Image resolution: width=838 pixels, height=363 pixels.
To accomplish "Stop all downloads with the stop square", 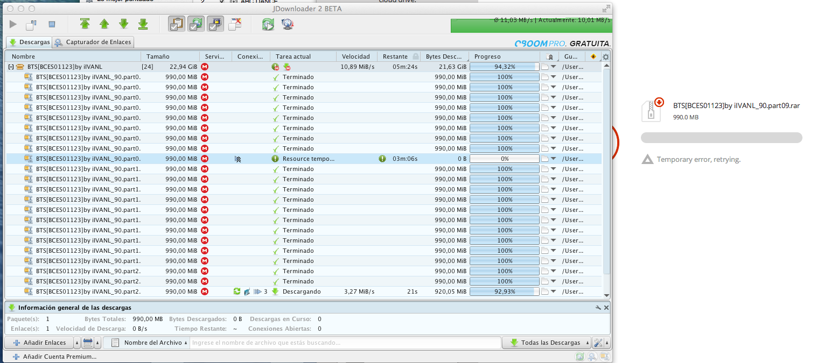I will click(52, 24).
